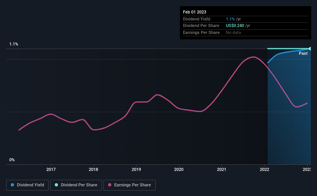The image size is (317, 196).
Task: Select the 2021 x-axis label
Action: point(222,169)
